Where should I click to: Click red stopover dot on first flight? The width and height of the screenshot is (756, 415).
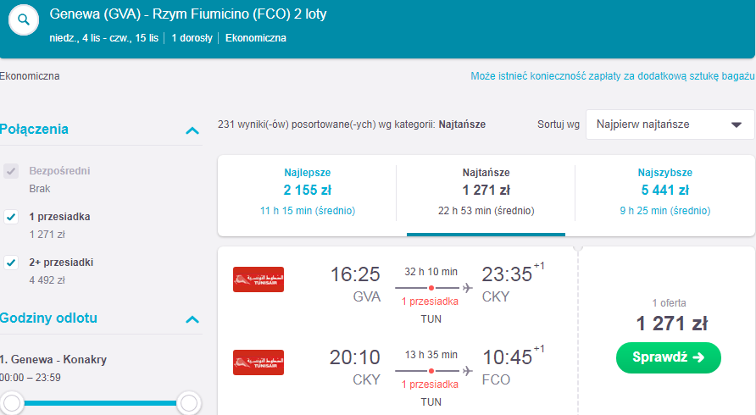pos(431,288)
